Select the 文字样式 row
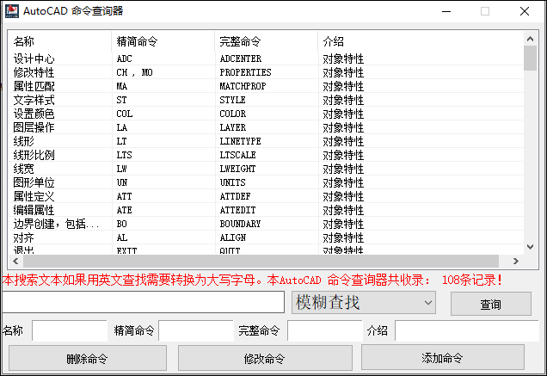 coord(266,100)
